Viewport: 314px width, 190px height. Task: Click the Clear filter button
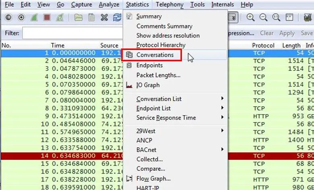pos(266,33)
